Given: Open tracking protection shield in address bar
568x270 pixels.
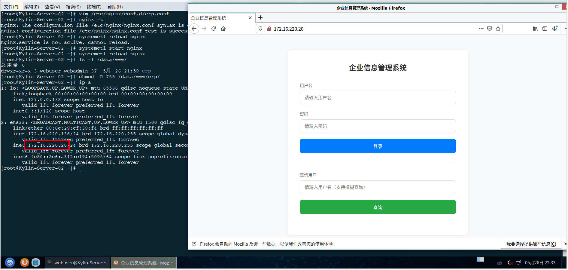Looking at the screenshot, I should 260,29.
